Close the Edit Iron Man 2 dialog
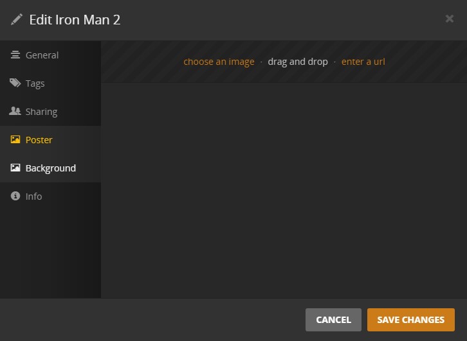Screen dimensions: 467x341 pos(450,19)
